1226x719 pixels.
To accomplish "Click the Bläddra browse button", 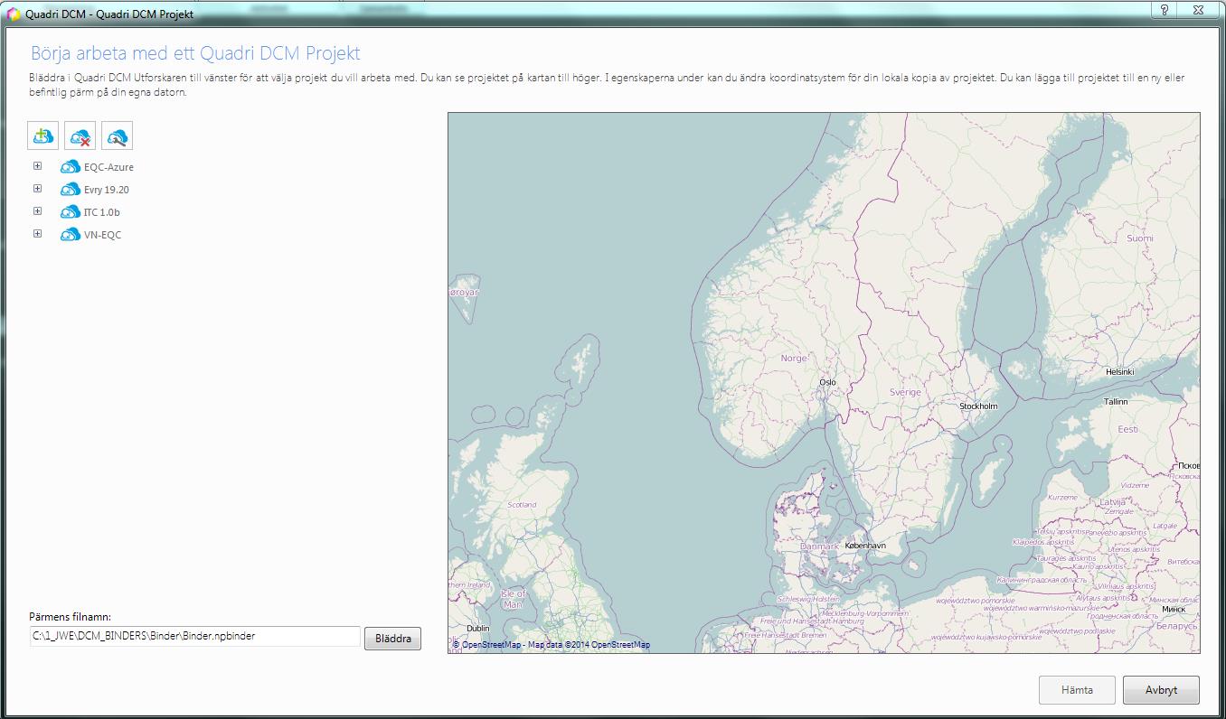I will tap(392, 639).
